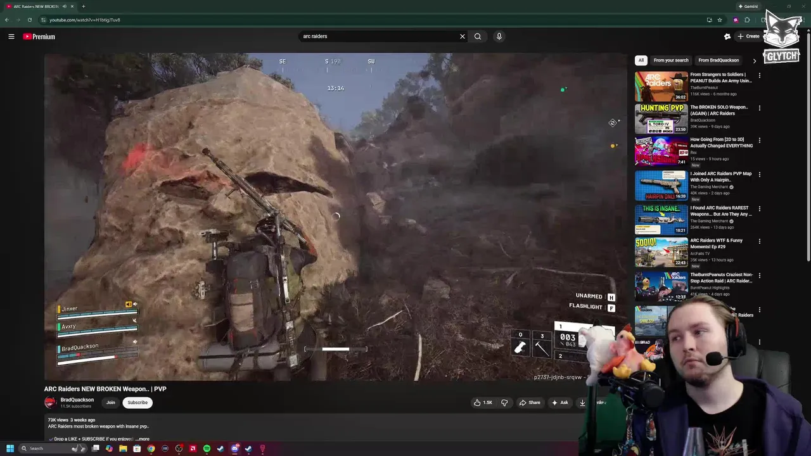Open the Create menu
This screenshot has height=456, width=811.
click(x=748, y=36)
